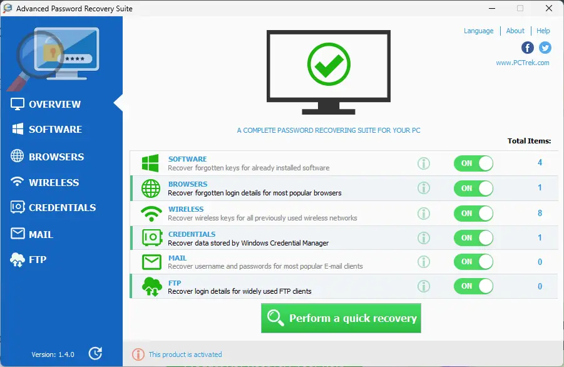
Task: Close the Advanced Password Recovery Suite window
Action: point(549,8)
